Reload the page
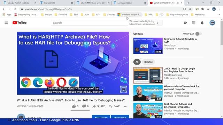 [15, 9]
